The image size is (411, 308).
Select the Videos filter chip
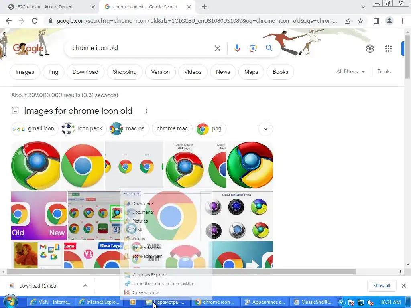[193, 72]
